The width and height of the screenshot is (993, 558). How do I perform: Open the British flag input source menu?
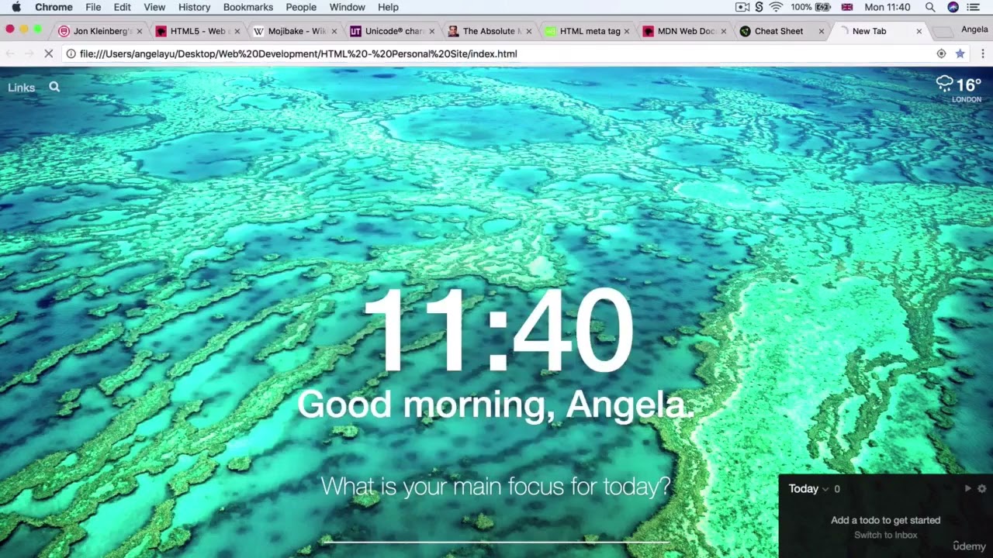pos(847,7)
